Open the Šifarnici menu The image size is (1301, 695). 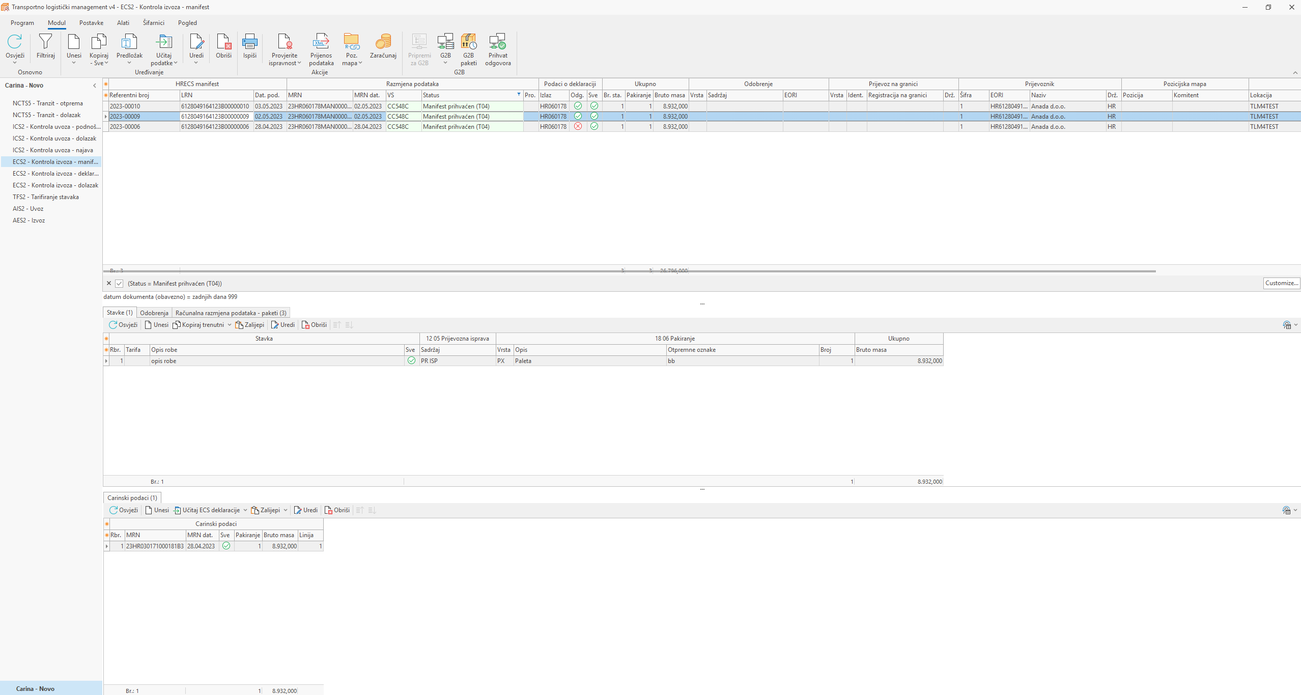(x=154, y=23)
